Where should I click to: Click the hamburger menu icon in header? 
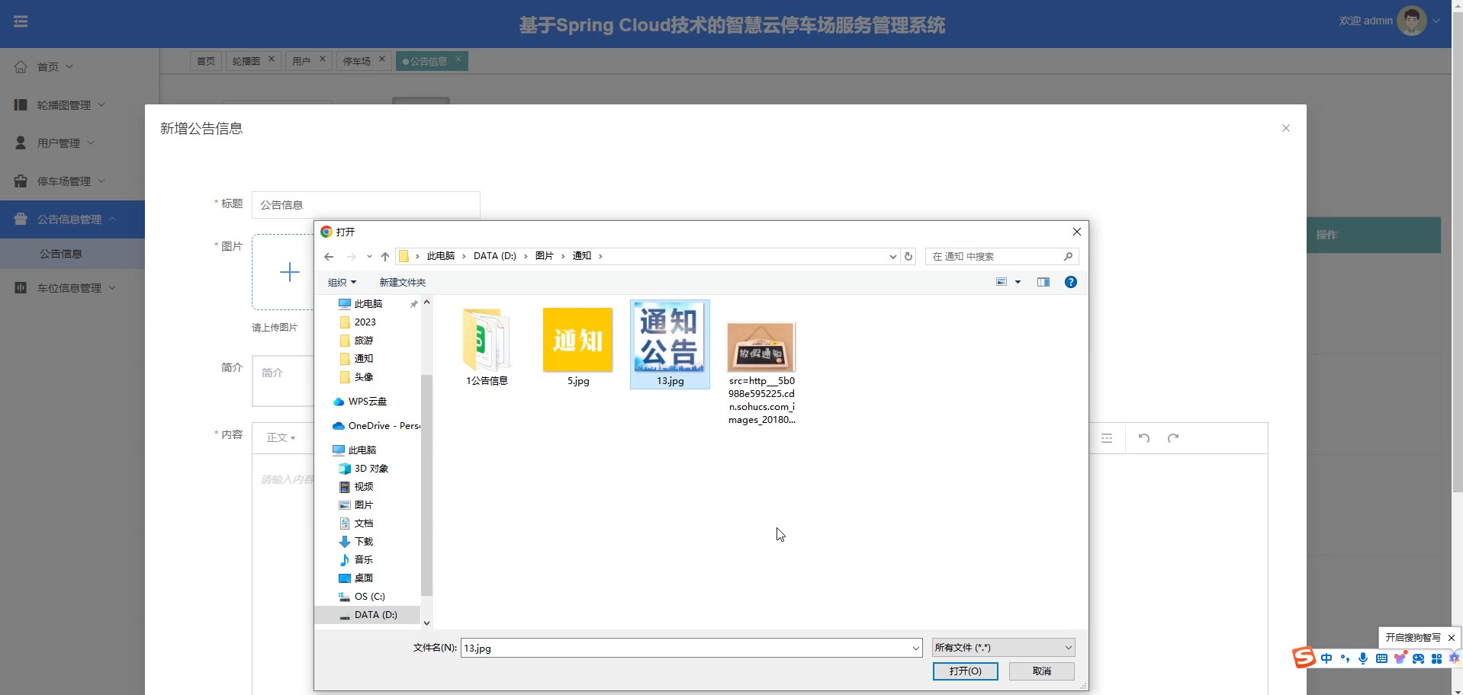[21, 22]
